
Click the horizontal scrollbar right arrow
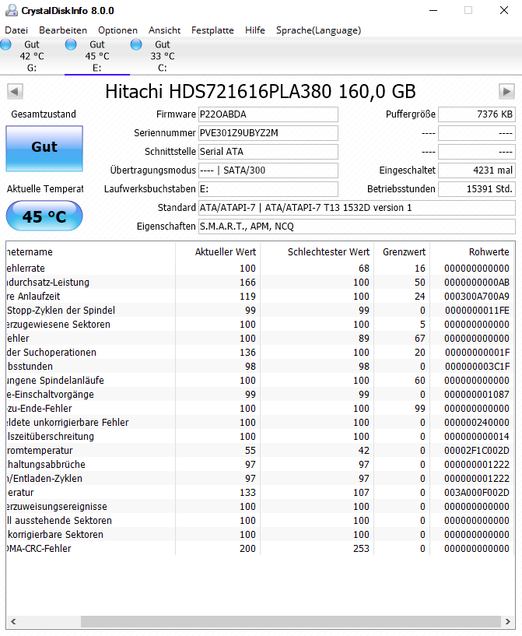[508, 621]
